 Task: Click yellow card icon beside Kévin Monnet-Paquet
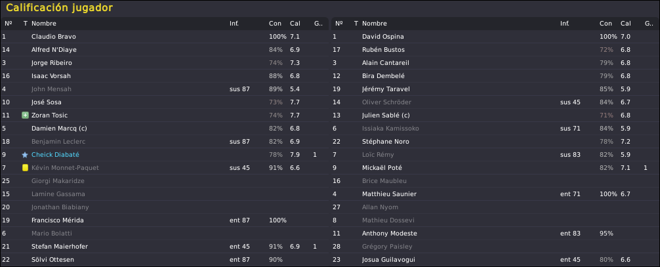point(25,168)
